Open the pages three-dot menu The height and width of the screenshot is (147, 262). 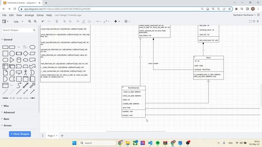43,136
